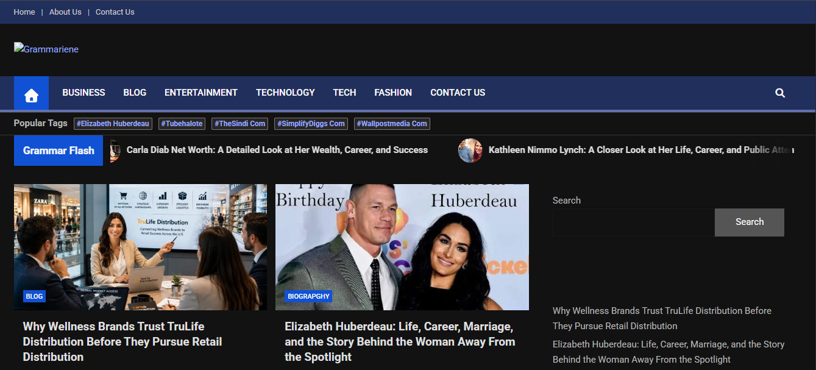The image size is (816, 370).
Task: Select the Technology menu item
Action: click(285, 93)
